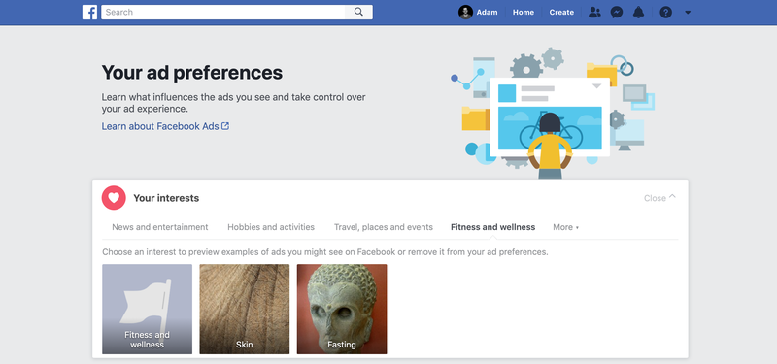Focus the Facebook search field
Screen dimensions: 777x364
223,12
